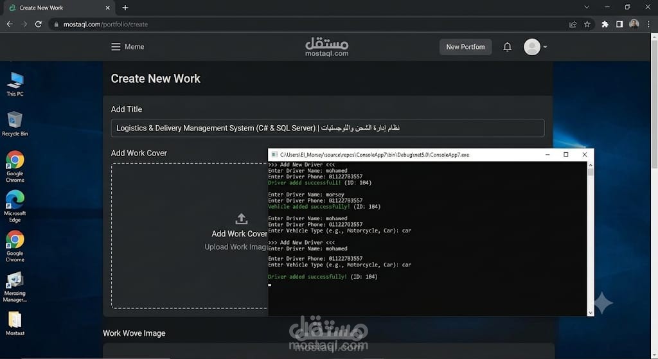Click the user avatar in site header
Screen dimensions: 658x359
tap(531, 47)
